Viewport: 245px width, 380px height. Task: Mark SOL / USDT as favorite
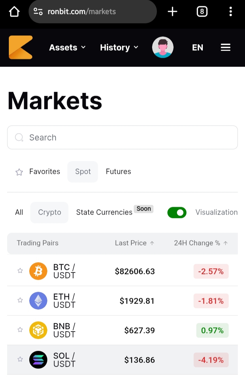20,359
